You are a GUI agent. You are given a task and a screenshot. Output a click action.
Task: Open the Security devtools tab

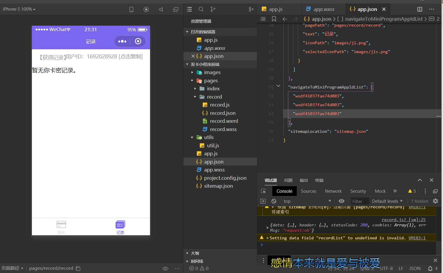(358, 191)
